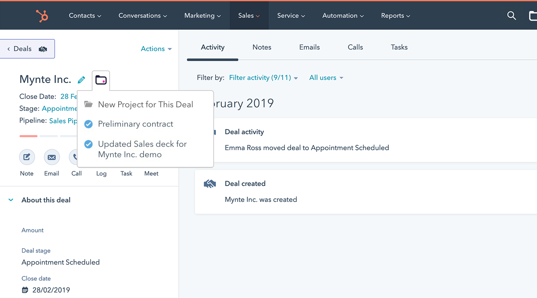Click the Email envelope icon
The image size is (537, 298).
pos(52,157)
